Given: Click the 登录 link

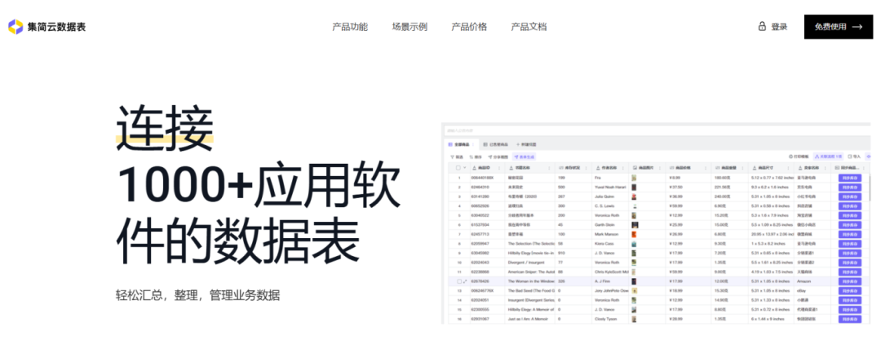Looking at the screenshot, I should click(x=779, y=26).
